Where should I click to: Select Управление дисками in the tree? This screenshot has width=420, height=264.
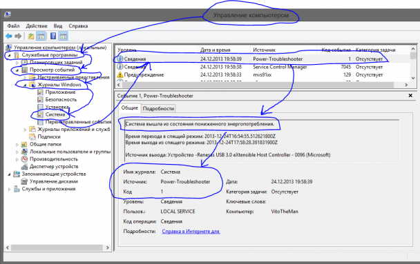tap(54, 181)
